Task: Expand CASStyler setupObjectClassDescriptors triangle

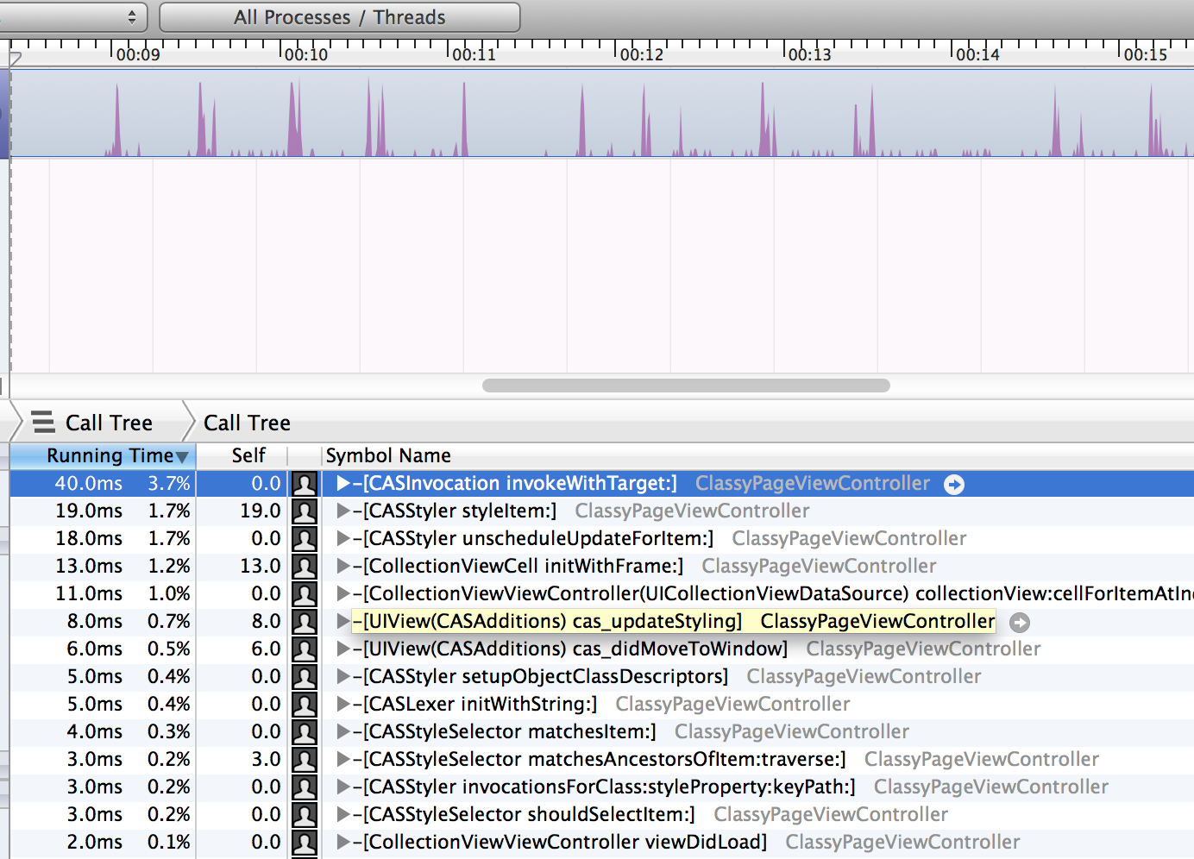Action: (343, 676)
